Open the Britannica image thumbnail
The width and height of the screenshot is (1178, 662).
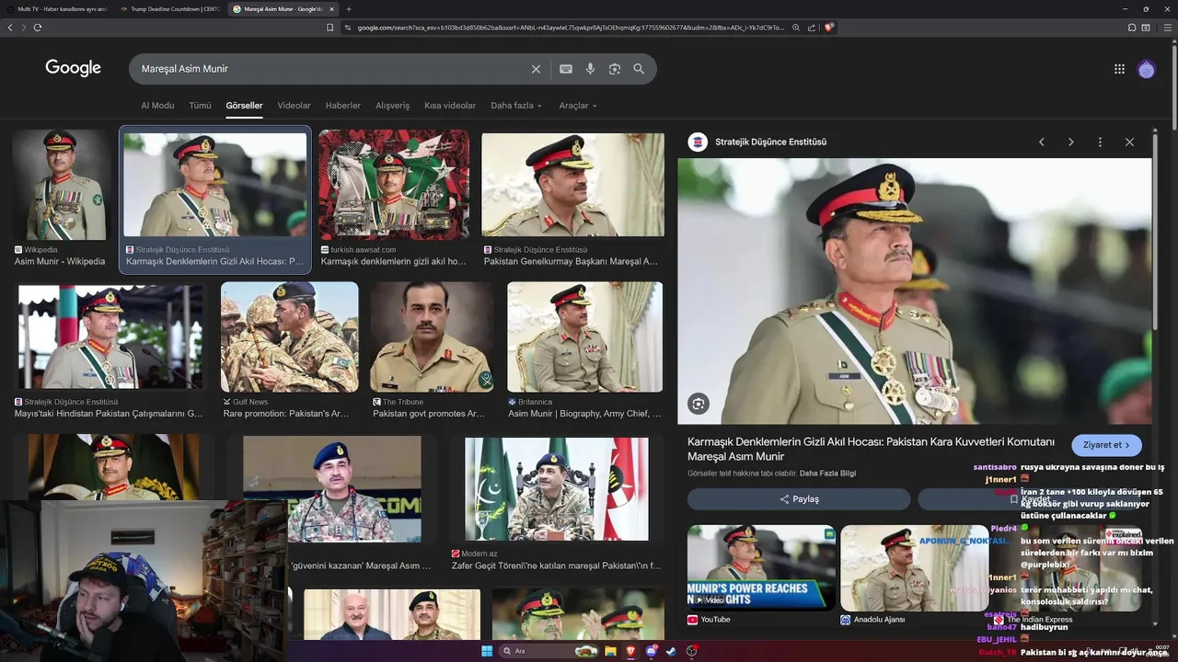click(x=584, y=337)
